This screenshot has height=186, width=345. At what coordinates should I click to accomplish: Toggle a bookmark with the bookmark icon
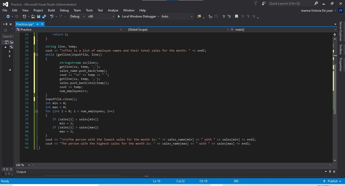(236, 16)
